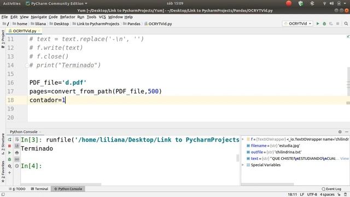Image resolution: width=350 pixels, height=197 pixels.
Task: Expand the f TextIOWrapper variable
Action: [243, 139]
